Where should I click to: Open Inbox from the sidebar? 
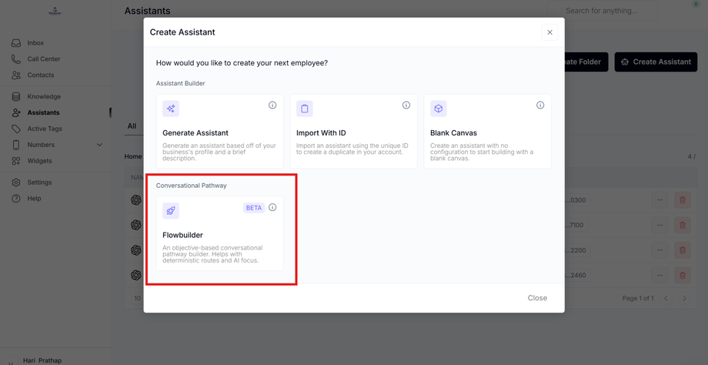coord(35,43)
